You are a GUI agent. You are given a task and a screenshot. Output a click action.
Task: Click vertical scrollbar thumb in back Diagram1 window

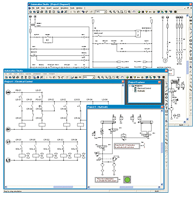187,67
